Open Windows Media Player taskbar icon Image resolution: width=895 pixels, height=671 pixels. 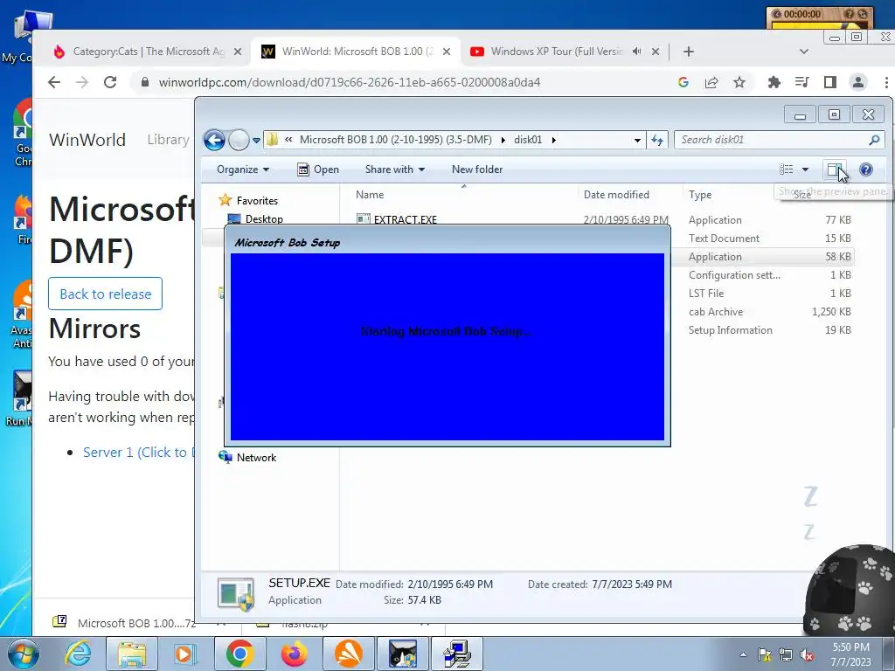(185, 654)
